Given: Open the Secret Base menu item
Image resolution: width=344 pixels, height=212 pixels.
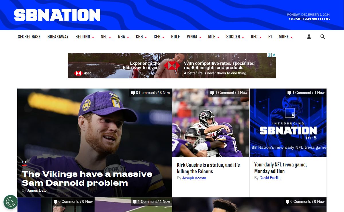Looking at the screenshot, I should (29, 37).
